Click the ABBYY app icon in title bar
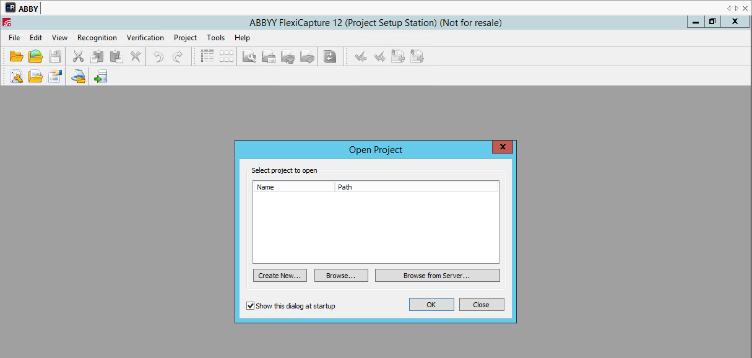This screenshot has width=752, height=358. pos(6,23)
